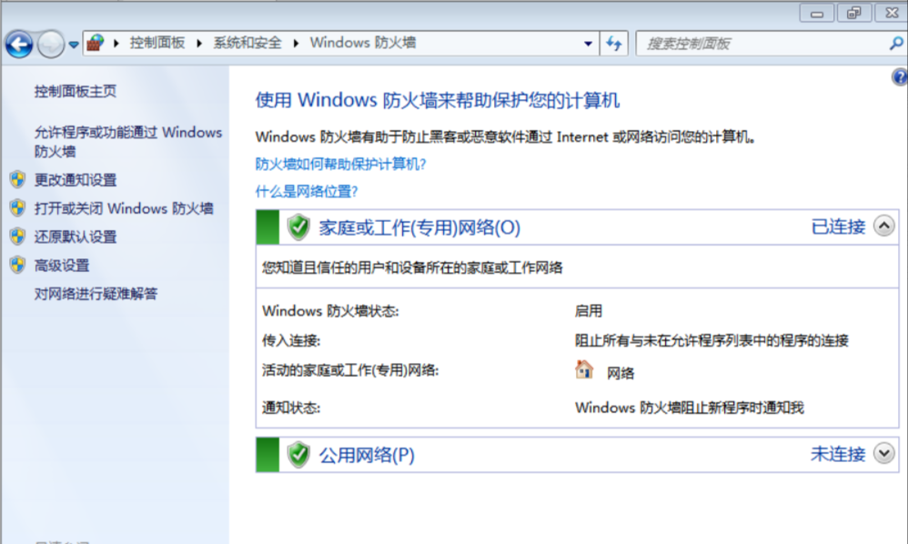Click the green shield icon next to 家庭或工作(专用)网络

pos(298,227)
